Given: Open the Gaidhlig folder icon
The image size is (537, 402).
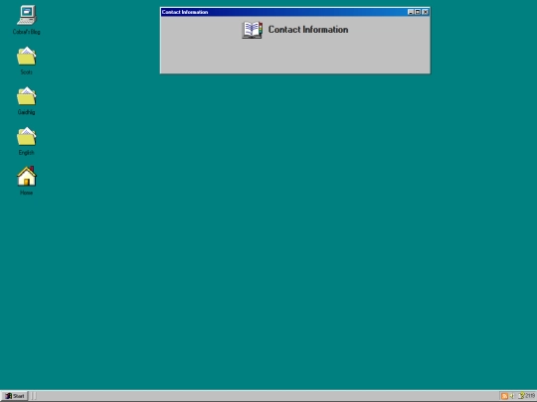Looking at the screenshot, I should [x=27, y=96].
